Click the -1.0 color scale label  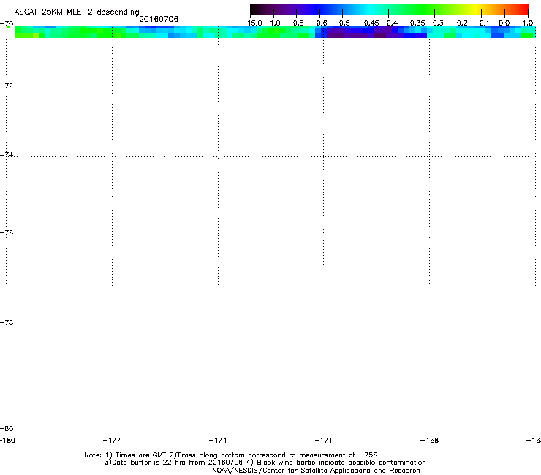[x=272, y=23]
